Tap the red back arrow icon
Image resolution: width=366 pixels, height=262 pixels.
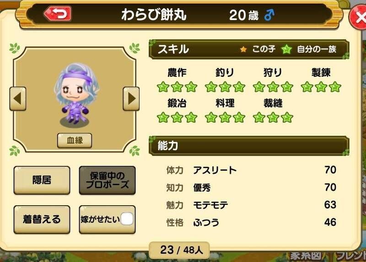point(58,14)
